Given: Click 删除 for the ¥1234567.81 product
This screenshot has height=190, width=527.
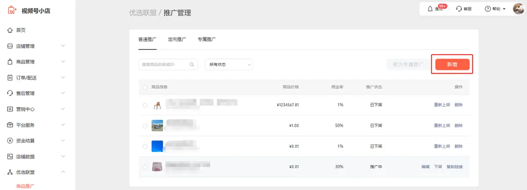Looking at the screenshot, I should pos(458,105).
